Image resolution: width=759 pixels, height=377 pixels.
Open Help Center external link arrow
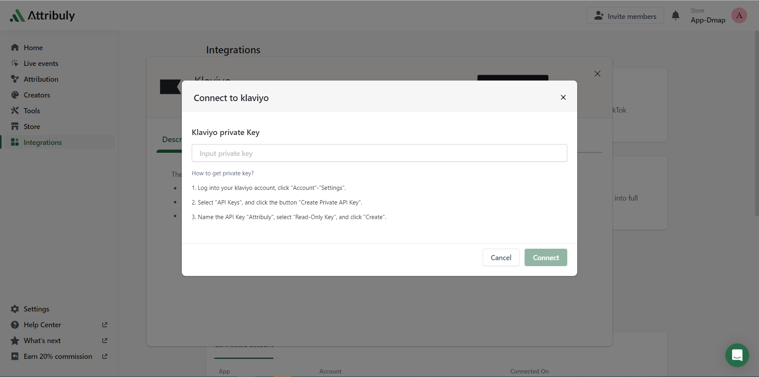point(105,324)
